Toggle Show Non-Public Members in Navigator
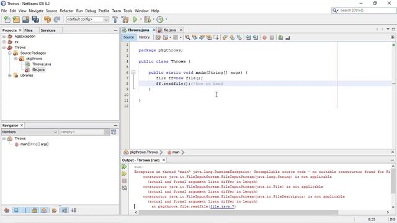Screen dimensions: 397x223 coord(35,210)
